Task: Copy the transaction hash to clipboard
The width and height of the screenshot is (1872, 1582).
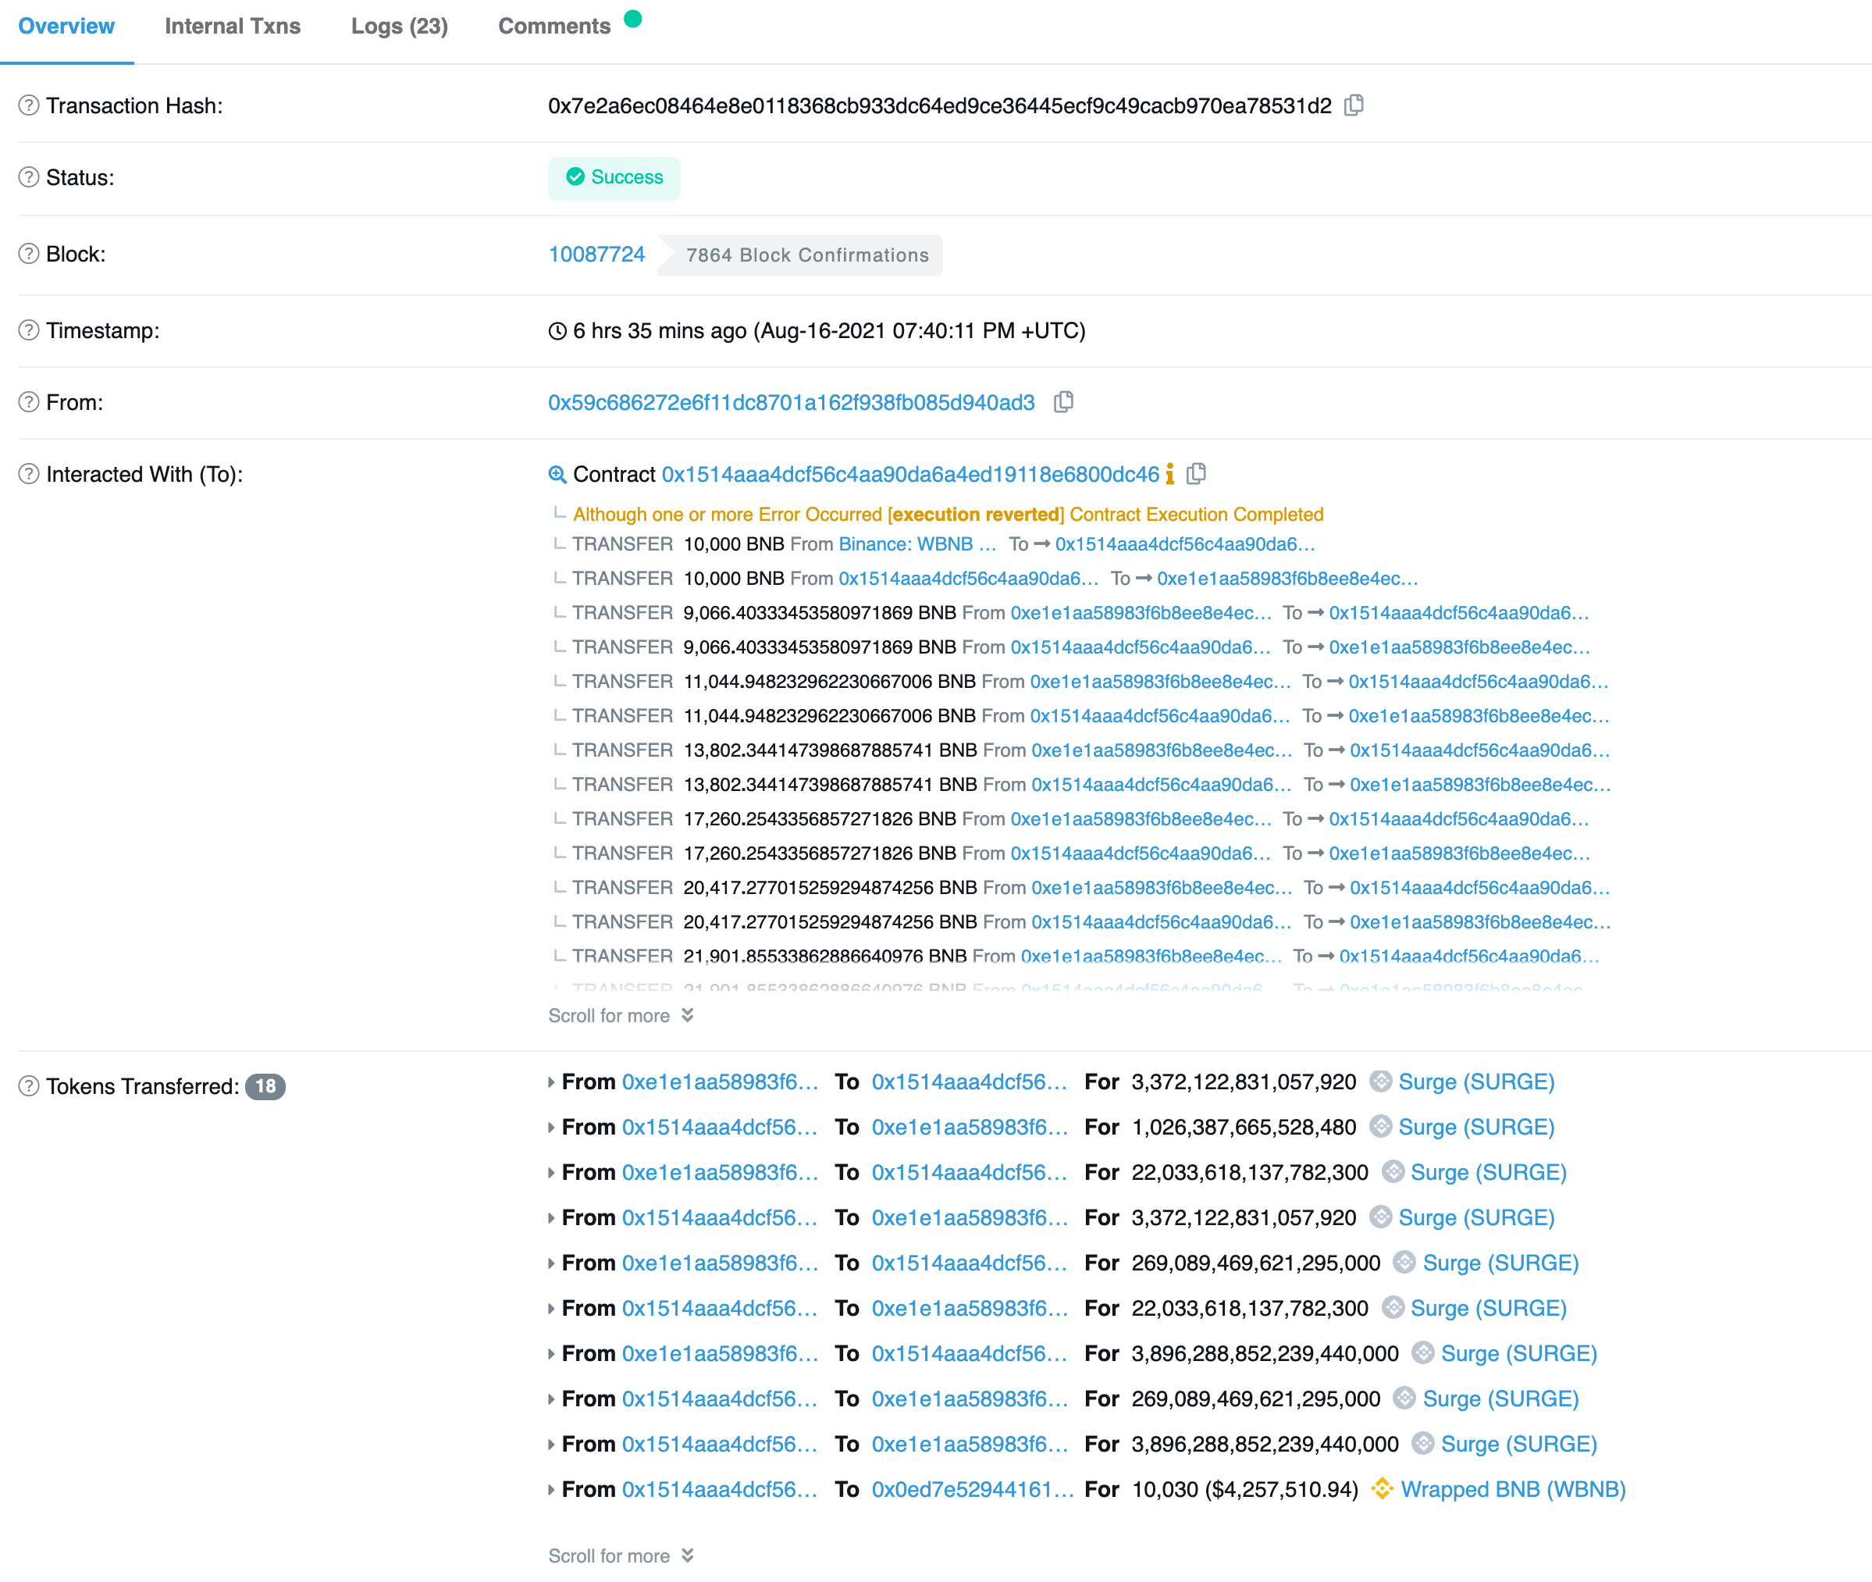Action: [1354, 105]
